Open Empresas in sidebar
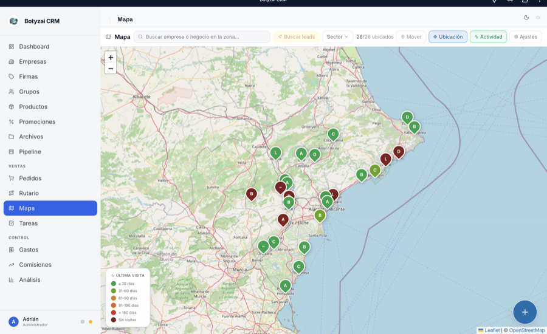The image size is (547, 334). (x=50, y=61)
